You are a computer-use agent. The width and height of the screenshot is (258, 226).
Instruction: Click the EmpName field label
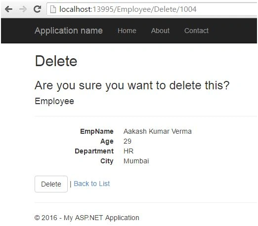coord(97,131)
